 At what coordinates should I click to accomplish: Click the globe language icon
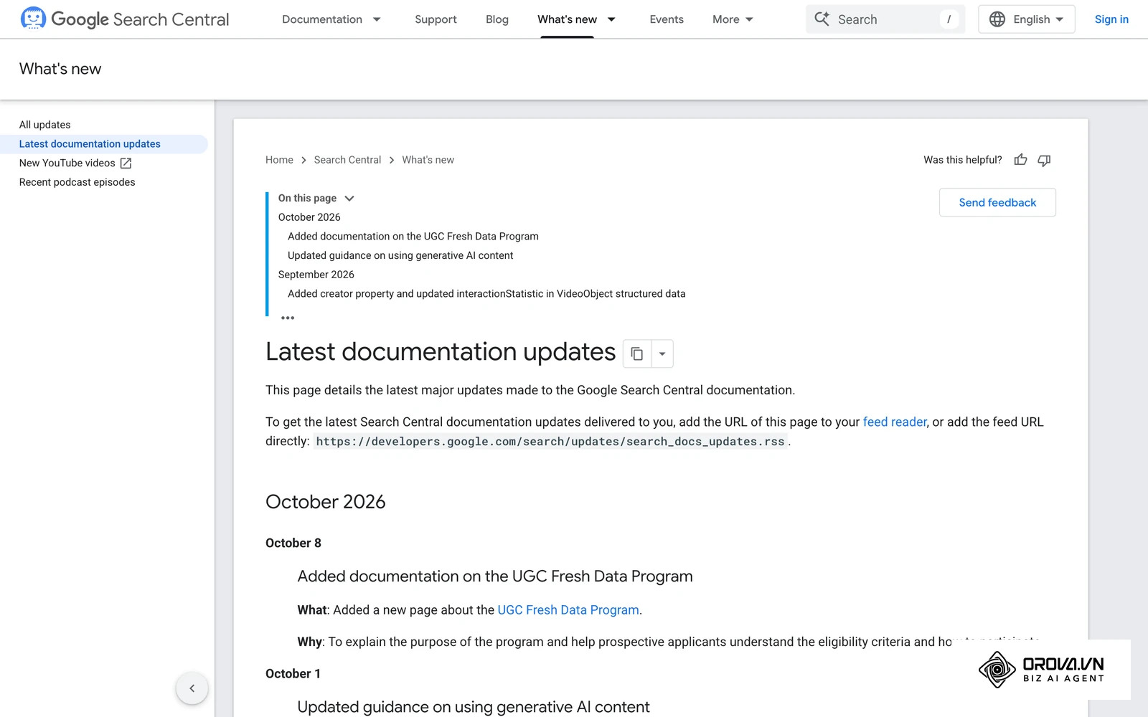pyautogui.click(x=997, y=19)
